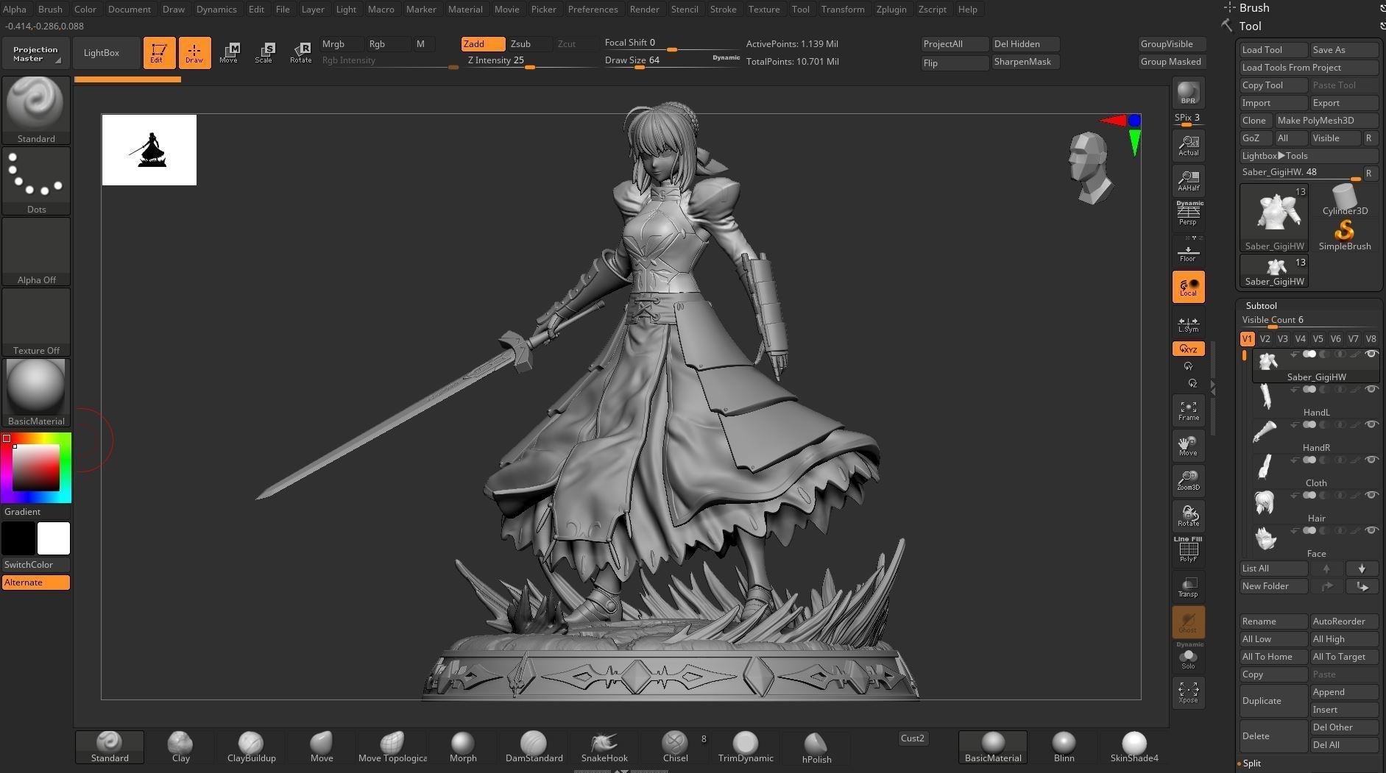Click the Load Tool button

1274,50
